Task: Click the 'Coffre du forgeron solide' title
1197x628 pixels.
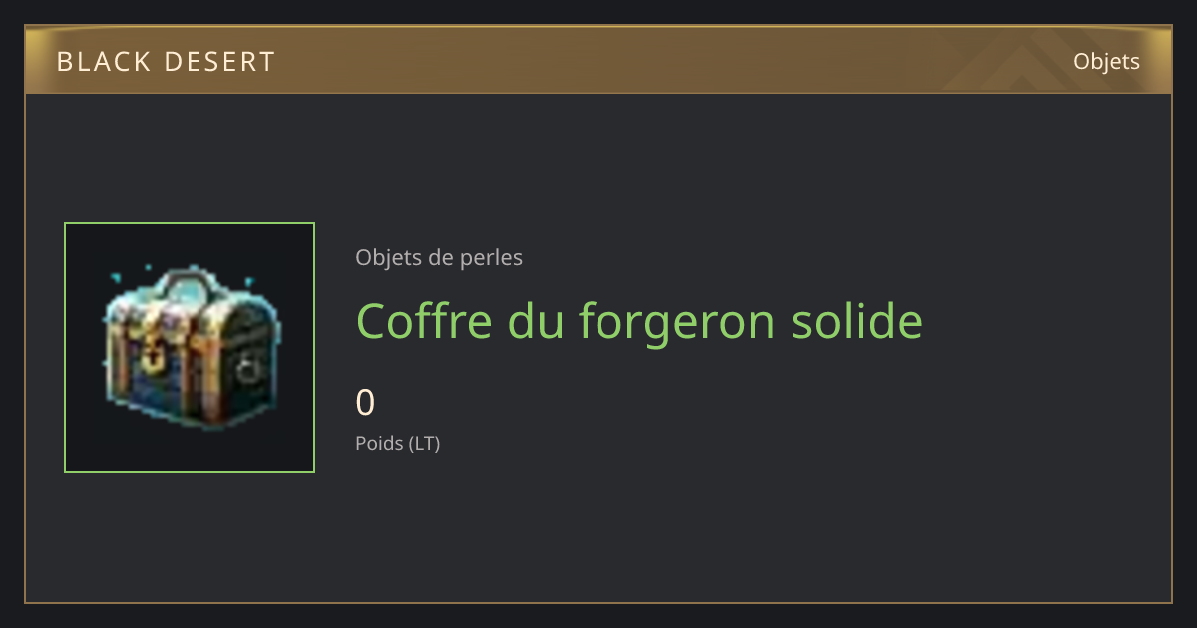Action: click(x=639, y=322)
